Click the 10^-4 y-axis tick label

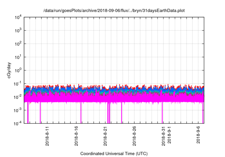(18, 123)
